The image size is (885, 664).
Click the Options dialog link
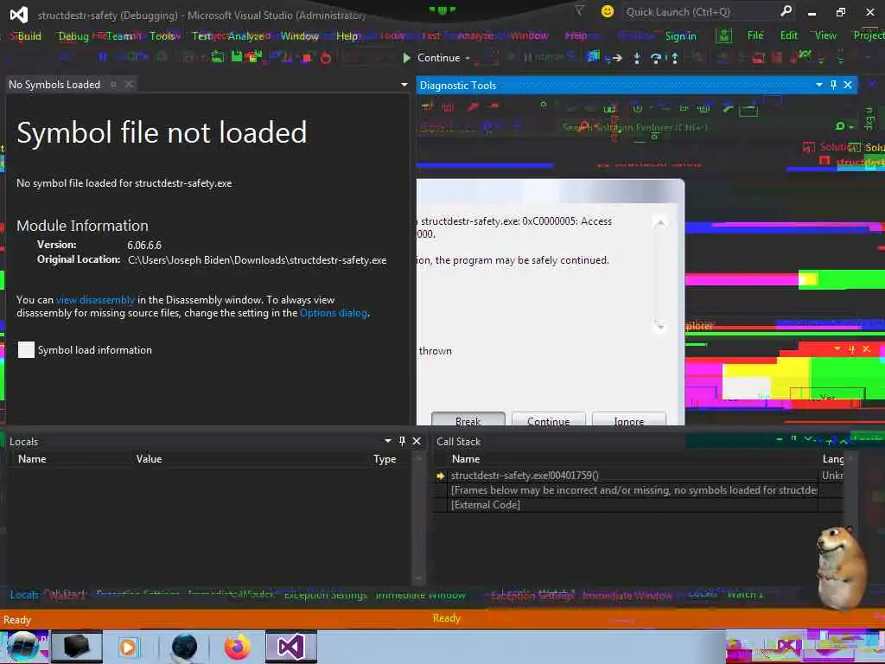334,313
